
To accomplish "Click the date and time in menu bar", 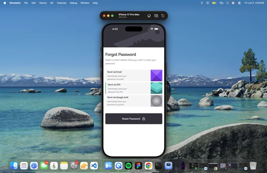I will click(254, 3).
